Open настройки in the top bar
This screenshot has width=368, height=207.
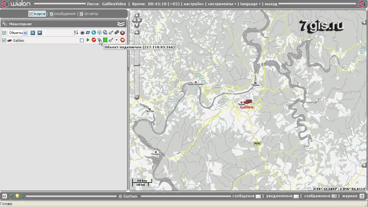click(x=193, y=4)
